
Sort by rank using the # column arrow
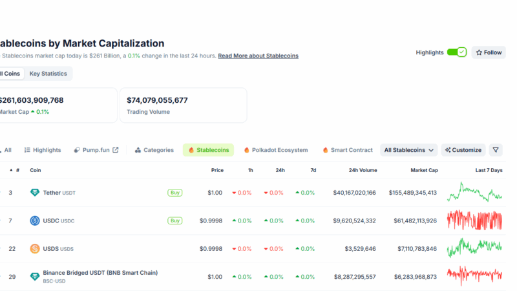(x=11, y=170)
